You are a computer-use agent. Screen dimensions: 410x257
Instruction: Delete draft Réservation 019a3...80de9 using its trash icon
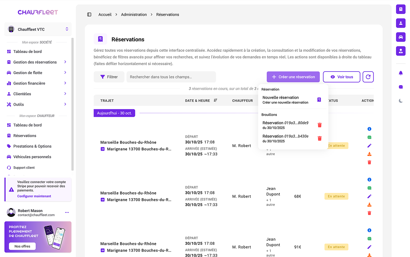[319, 125]
